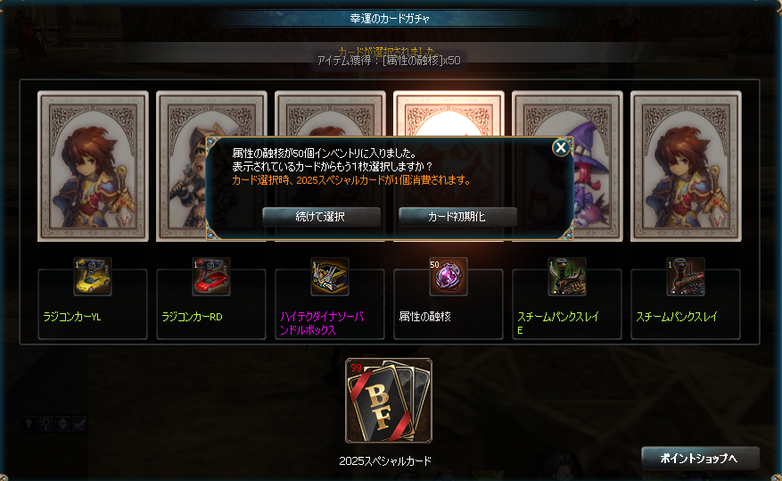
Task: Click the purple 属性の融核 orb icon
Action: 449,277
